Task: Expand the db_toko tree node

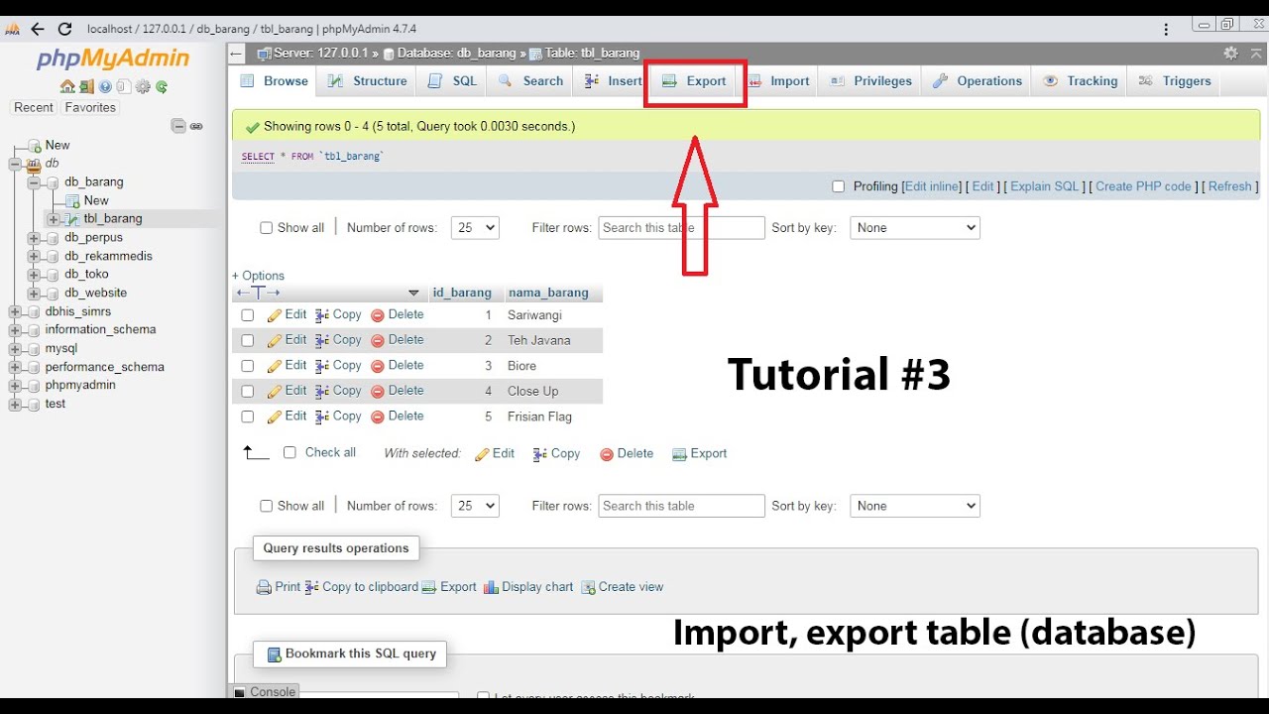Action: pos(34,275)
